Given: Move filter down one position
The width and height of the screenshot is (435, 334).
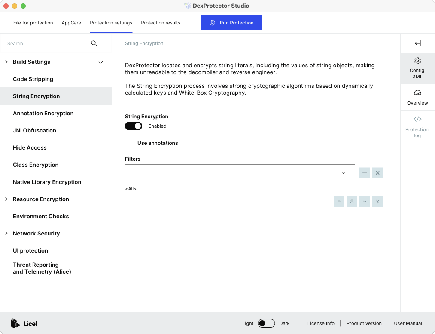Looking at the screenshot, I should coord(365,202).
